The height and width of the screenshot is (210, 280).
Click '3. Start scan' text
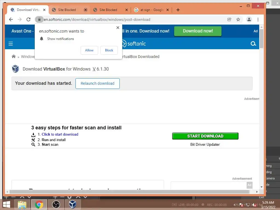click(48, 144)
